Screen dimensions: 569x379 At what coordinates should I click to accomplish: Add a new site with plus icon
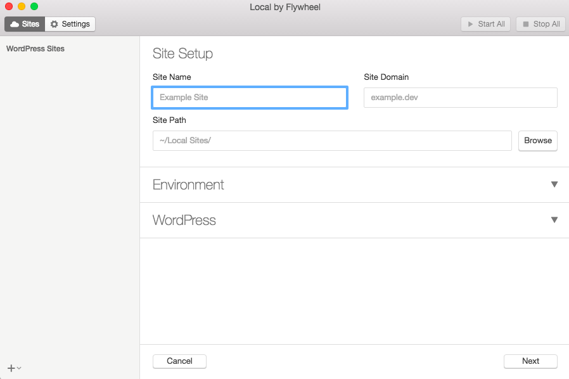[11, 368]
